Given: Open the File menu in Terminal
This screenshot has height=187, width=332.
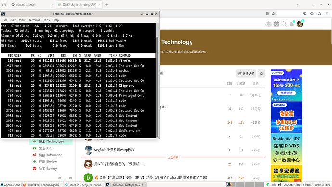Looking at the screenshot, I should point(5,20).
